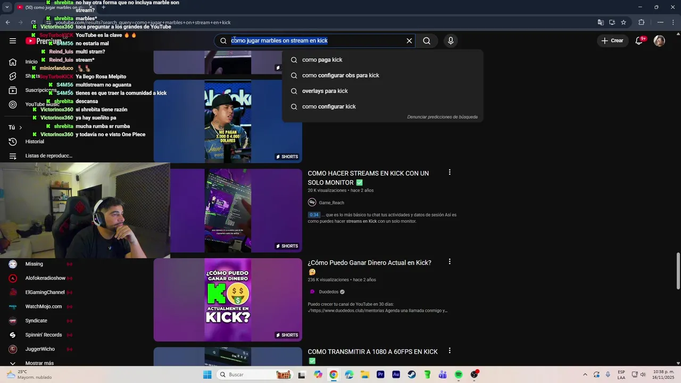Open the YouTube Music sidebar icon

tap(13, 105)
